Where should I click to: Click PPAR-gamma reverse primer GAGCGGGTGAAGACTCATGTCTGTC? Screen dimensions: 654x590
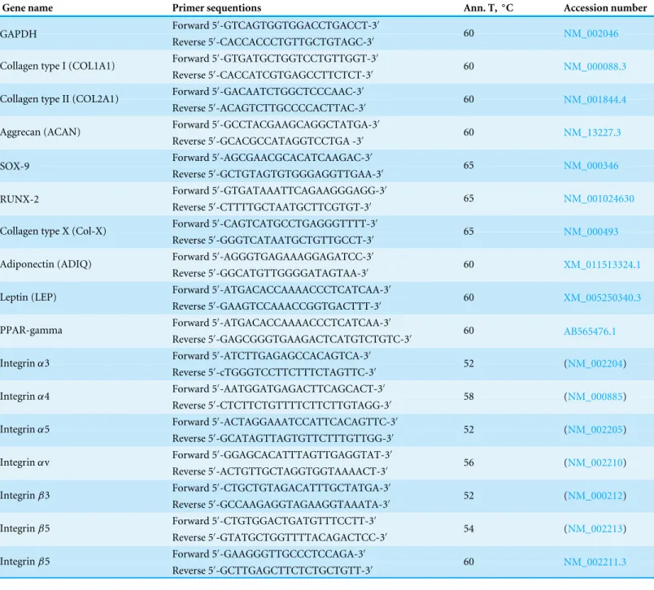(x=292, y=339)
